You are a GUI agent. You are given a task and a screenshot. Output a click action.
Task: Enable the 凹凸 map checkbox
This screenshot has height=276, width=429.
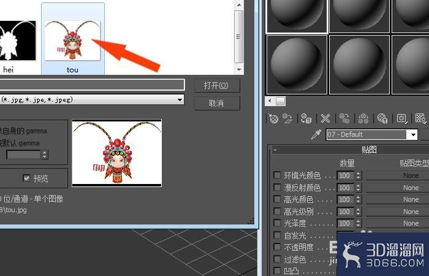coord(277,271)
